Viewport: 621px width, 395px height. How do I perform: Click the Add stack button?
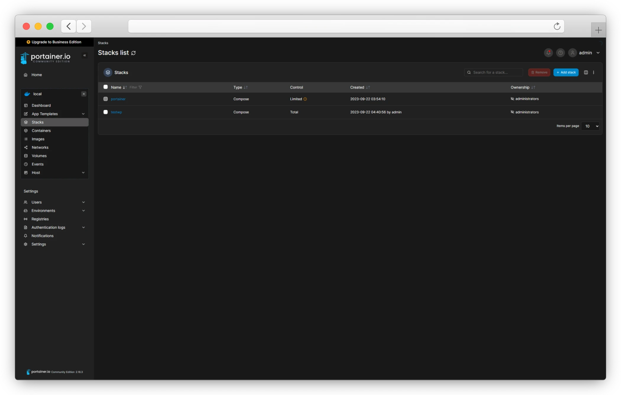click(566, 72)
